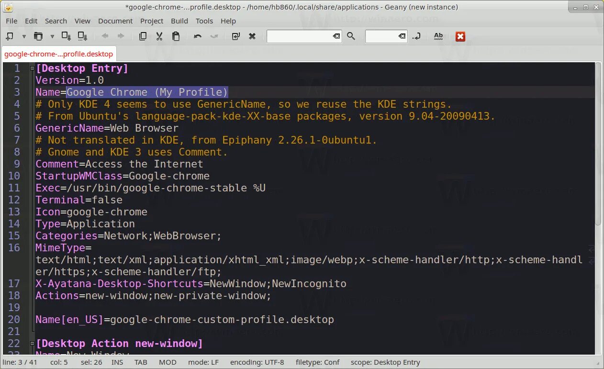Image resolution: width=604 pixels, height=369 pixels.
Task: Open the File menu
Action: point(11,21)
